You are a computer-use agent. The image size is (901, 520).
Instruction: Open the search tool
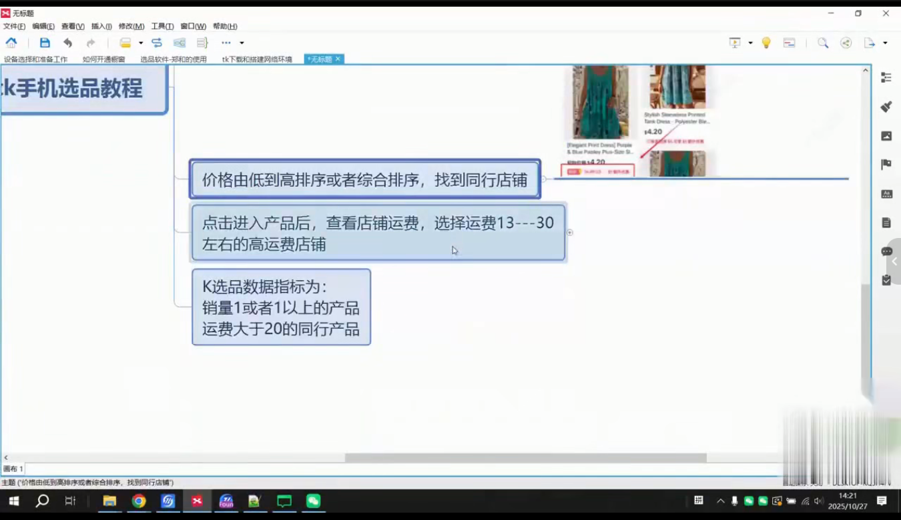coord(823,42)
